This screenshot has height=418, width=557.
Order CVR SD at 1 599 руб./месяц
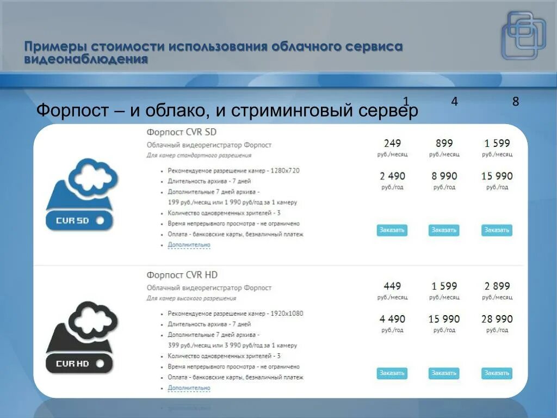tap(497, 230)
